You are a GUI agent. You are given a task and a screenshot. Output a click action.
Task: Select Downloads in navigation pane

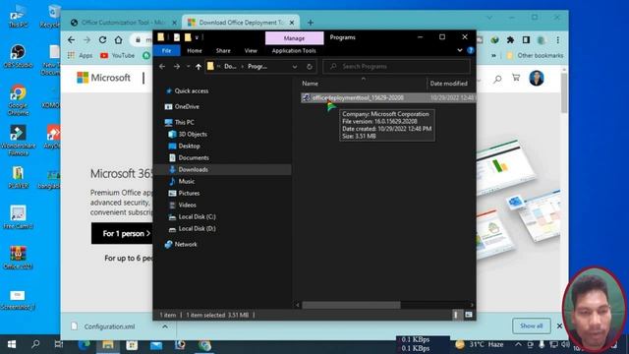point(193,169)
